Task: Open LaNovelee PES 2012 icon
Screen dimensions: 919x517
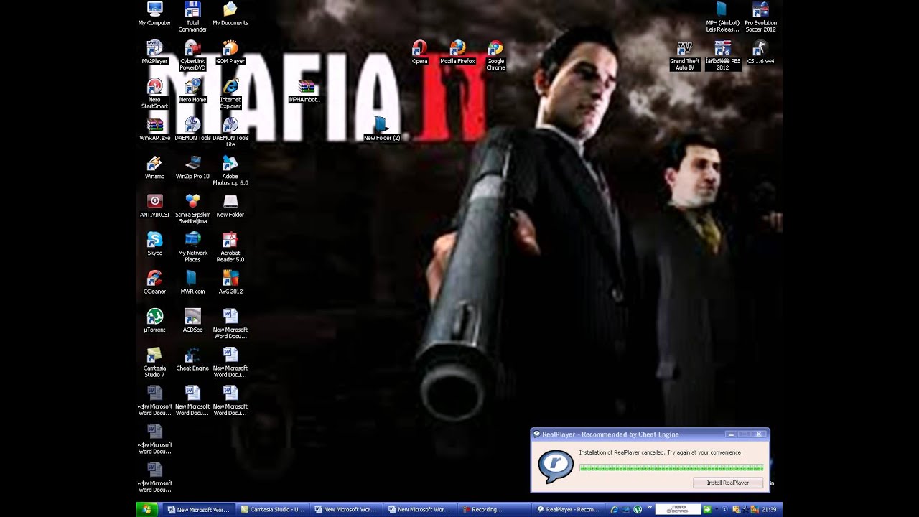Action: click(722, 55)
